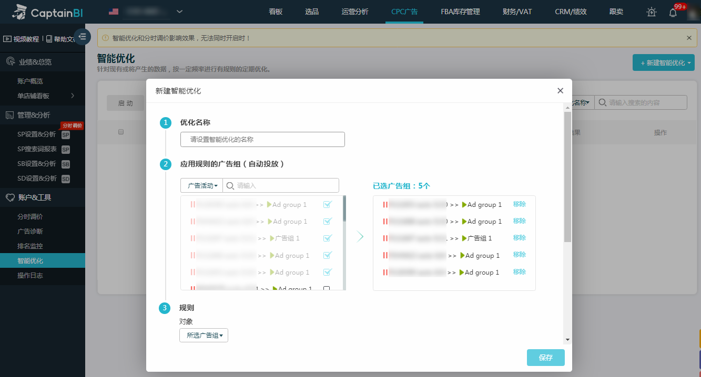Click the SD badge beside SD设置&分析
This screenshot has height=377, width=701.
point(66,179)
